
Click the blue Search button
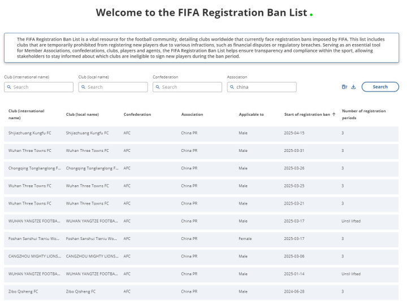click(x=380, y=87)
